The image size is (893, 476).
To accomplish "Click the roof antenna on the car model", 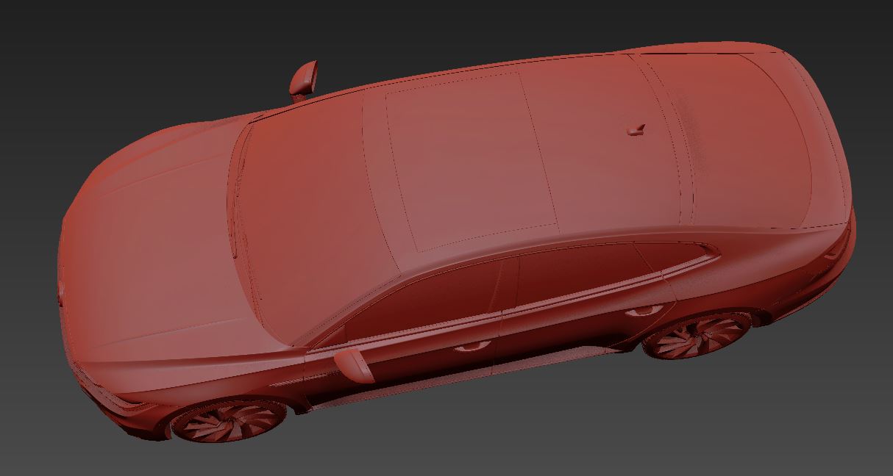I will click(635, 130).
